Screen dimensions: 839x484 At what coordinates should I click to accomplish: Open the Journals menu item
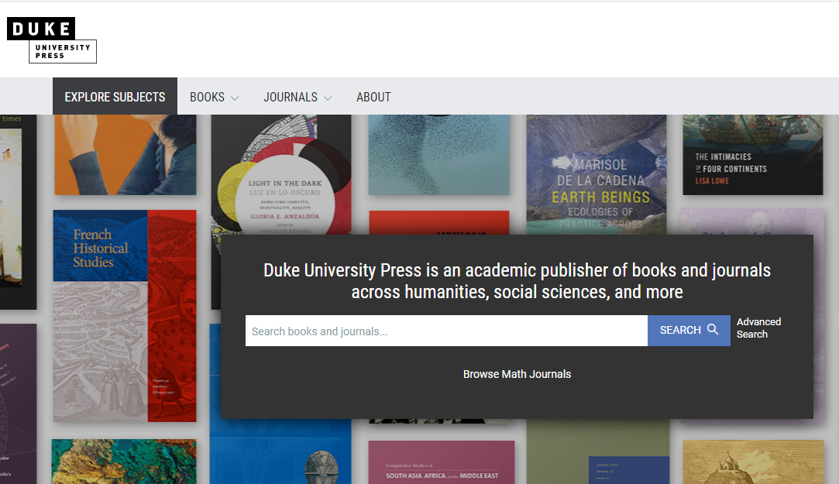(290, 97)
